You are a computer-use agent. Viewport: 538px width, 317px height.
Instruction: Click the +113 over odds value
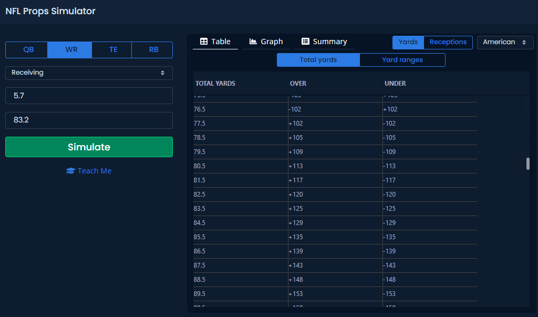click(x=296, y=166)
